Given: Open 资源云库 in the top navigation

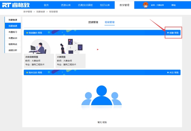Looking at the screenshot, I should tap(66, 5).
